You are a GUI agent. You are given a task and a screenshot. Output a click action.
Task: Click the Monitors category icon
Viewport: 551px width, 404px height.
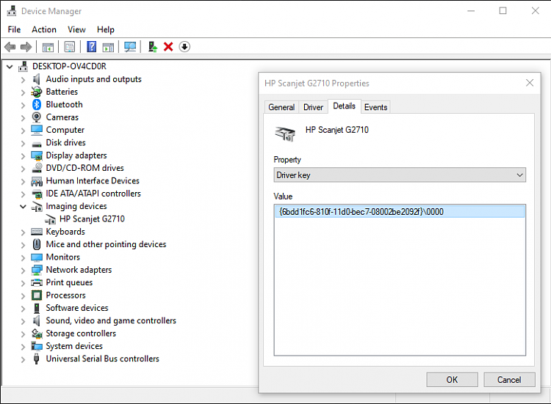click(37, 257)
